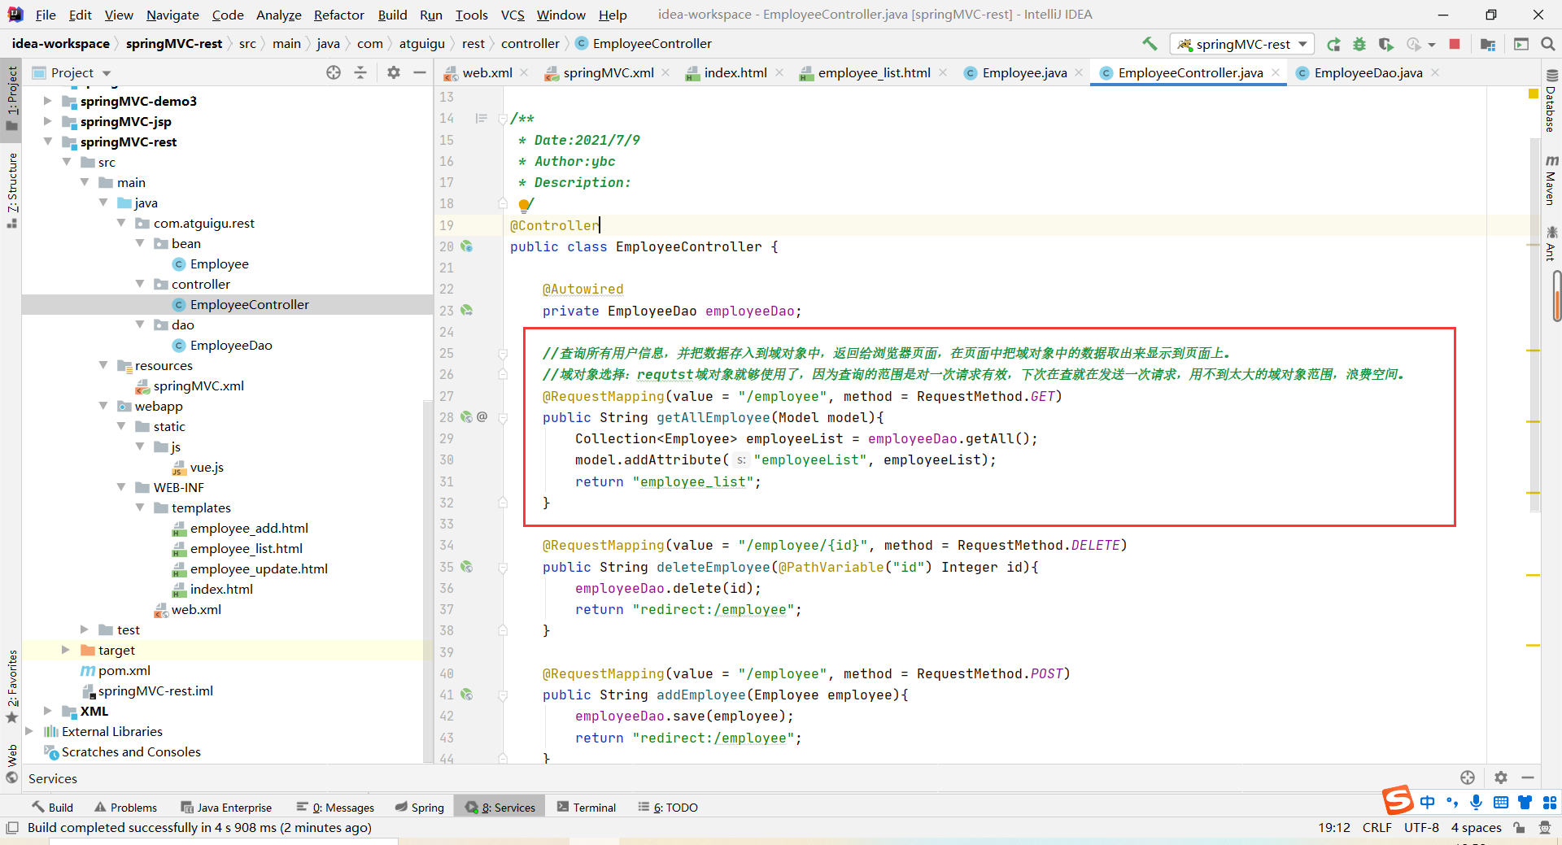
Task: Click 4 spaces indent setting
Action: 1476,827
